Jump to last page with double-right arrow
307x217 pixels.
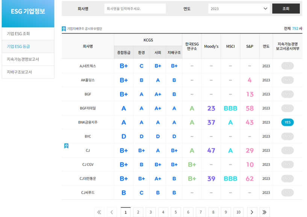(x=265, y=212)
